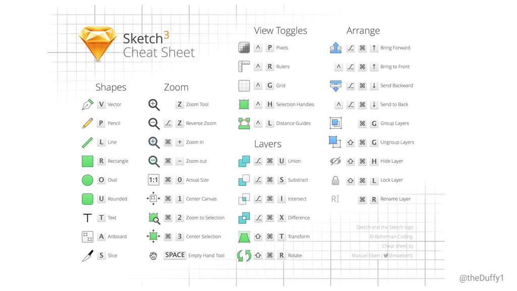
Task: Click the Hide Layer crossed-eye icon
Action: tap(335, 161)
